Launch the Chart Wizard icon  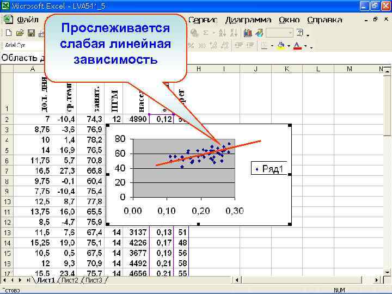(x=248, y=33)
